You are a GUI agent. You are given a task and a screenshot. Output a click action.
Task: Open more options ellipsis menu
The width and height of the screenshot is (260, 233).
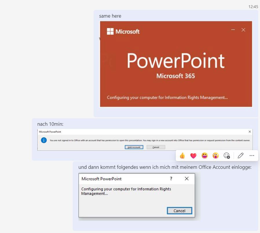pos(252,156)
